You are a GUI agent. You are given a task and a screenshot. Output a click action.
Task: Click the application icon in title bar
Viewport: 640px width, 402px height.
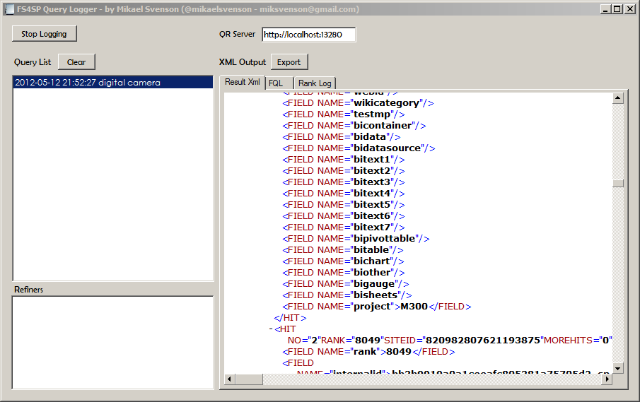point(9,9)
